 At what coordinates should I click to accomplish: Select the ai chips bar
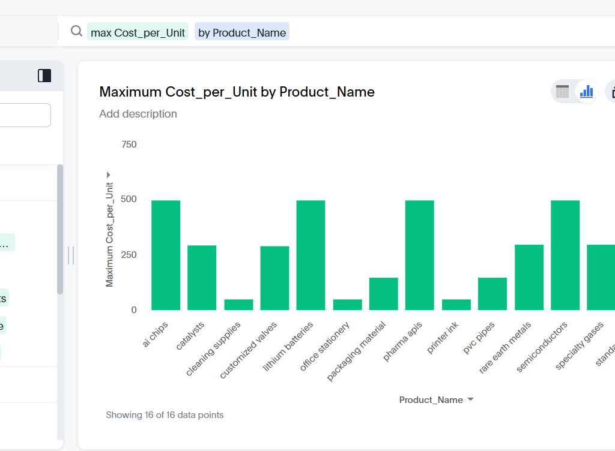tap(166, 255)
